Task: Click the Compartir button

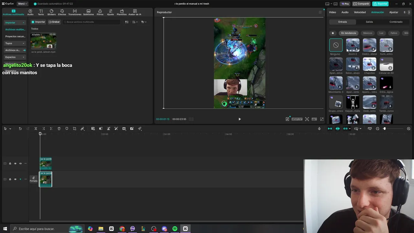Action: pyautogui.click(x=361, y=4)
